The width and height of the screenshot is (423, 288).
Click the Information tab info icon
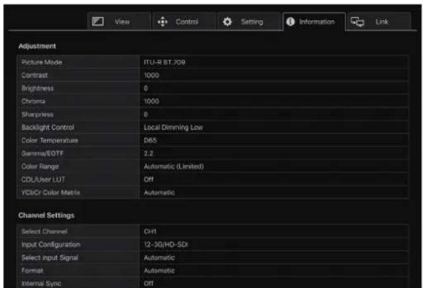click(290, 22)
